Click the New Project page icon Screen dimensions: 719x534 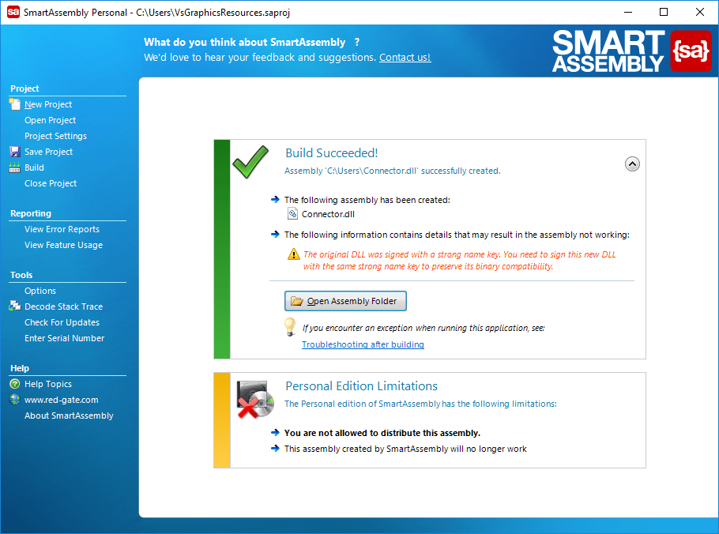click(x=15, y=104)
